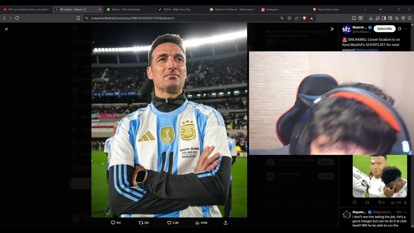Like the Scaloni photo post (3.4K)

pos(173,223)
